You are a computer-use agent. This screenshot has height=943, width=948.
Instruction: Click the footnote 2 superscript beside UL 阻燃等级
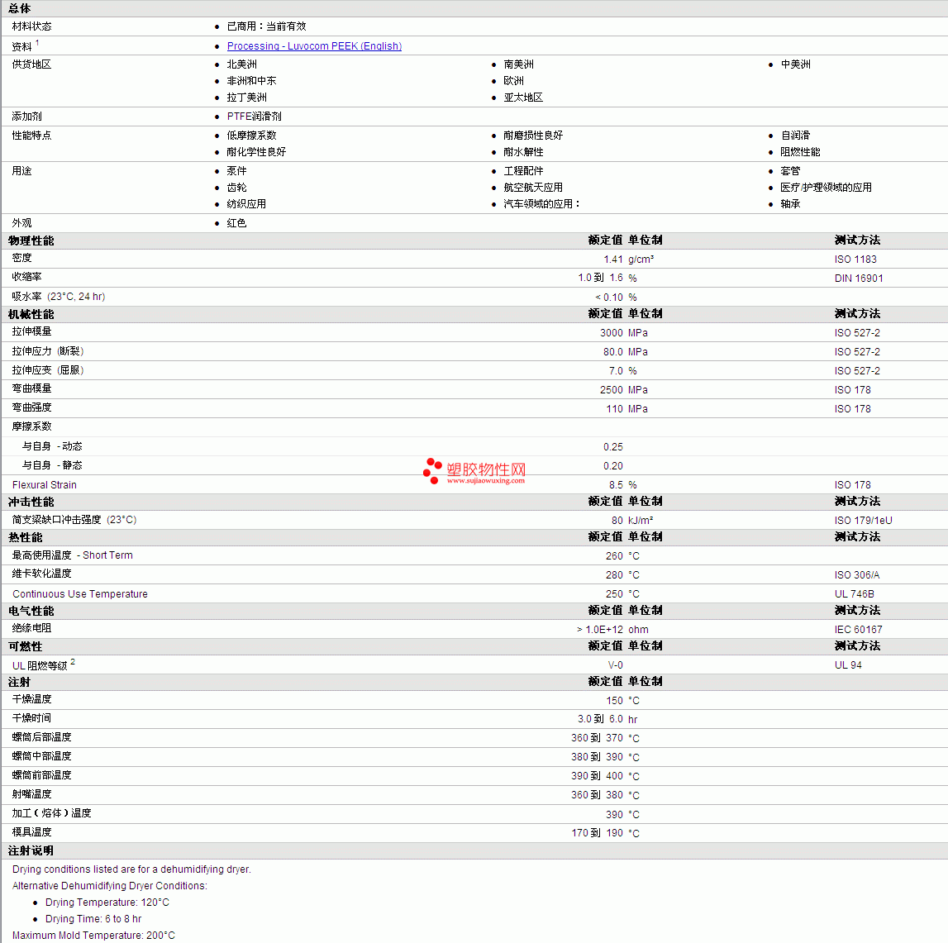pyautogui.click(x=73, y=662)
